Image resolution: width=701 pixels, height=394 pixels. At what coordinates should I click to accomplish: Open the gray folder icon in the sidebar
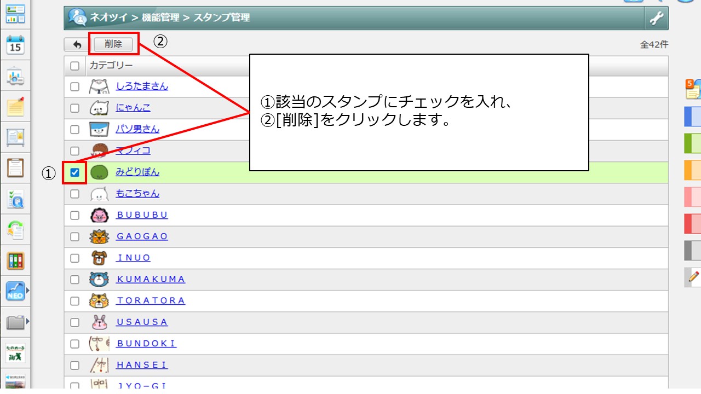pos(15,322)
